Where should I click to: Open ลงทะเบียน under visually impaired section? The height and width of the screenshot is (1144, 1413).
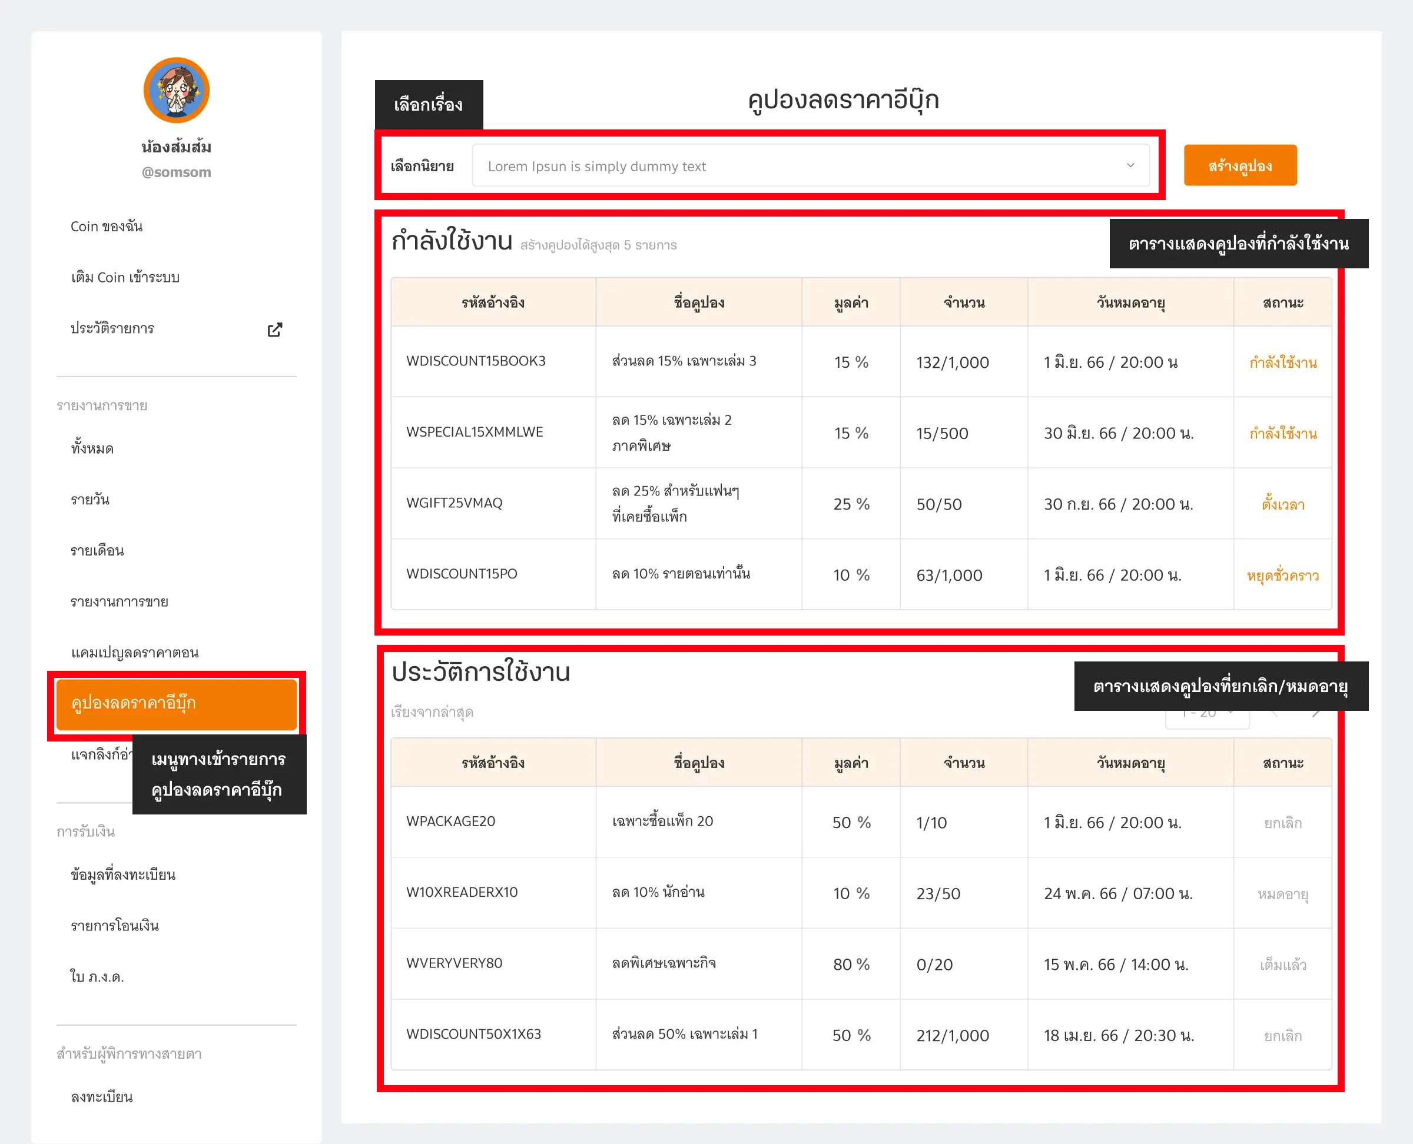tap(101, 1097)
